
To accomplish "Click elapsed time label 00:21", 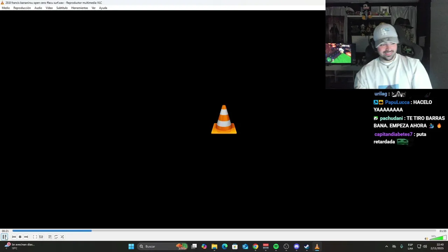I will [x=5, y=231].
